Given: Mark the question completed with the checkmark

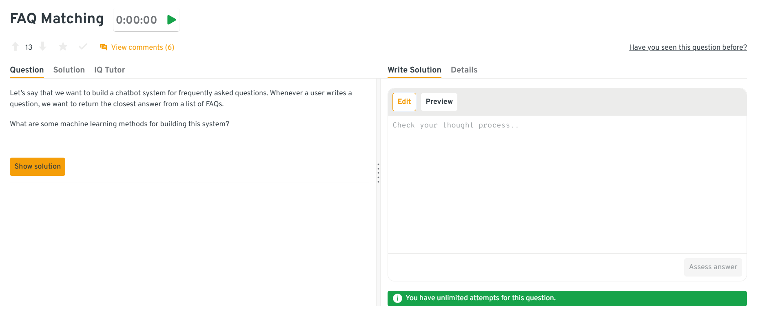Looking at the screenshot, I should (83, 47).
